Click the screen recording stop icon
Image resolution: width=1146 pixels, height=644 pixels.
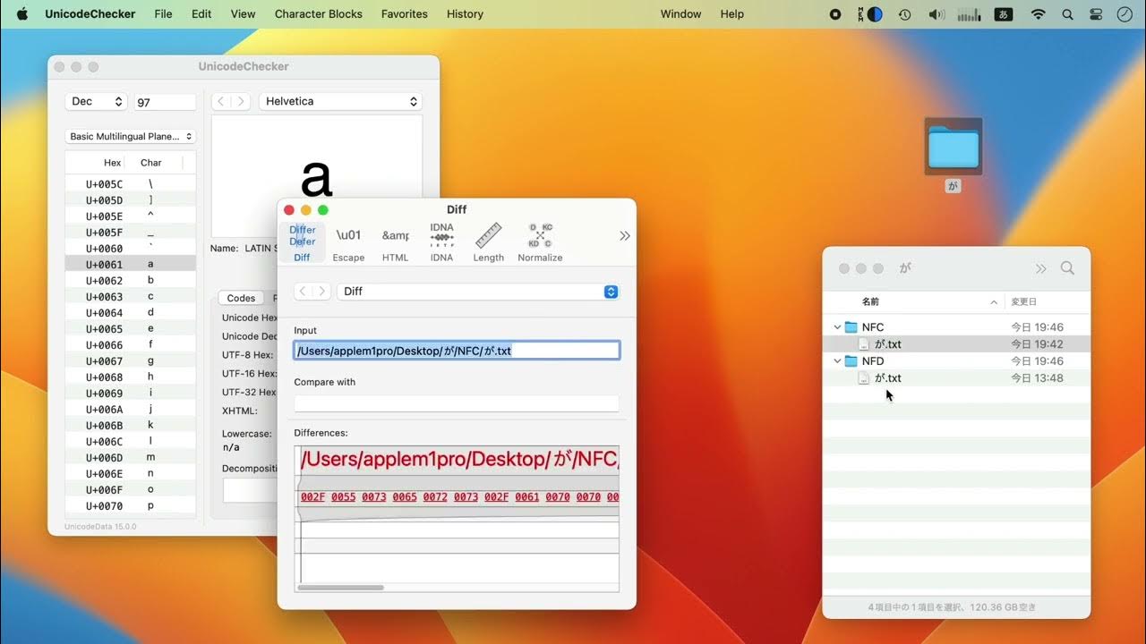click(x=835, y=14)
